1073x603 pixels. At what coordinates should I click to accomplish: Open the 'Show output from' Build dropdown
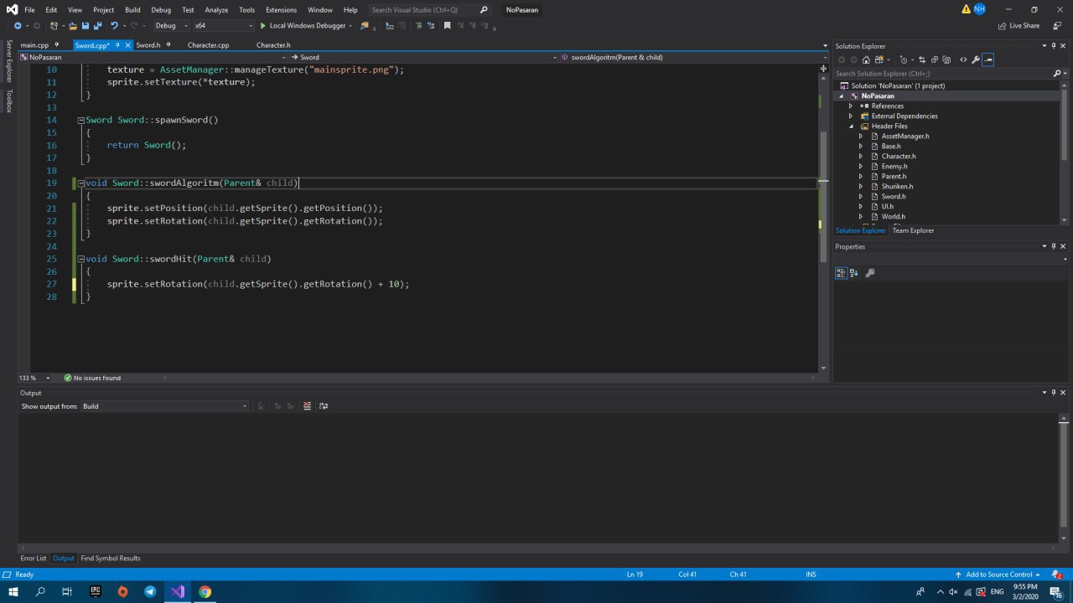point(164,406)
